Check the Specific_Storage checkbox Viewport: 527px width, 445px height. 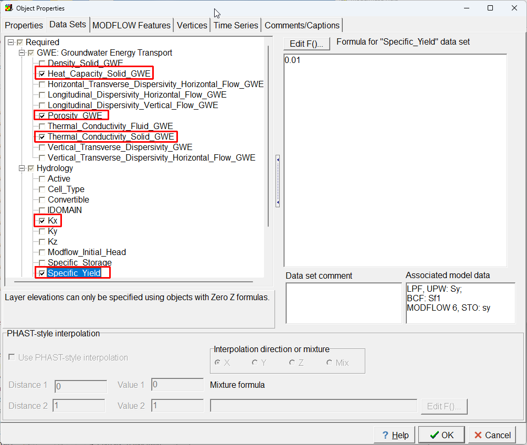[42, 263]
